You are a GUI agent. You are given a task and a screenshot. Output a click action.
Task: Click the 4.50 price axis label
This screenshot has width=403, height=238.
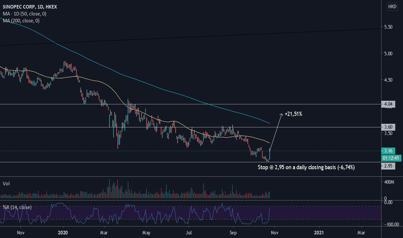388,80
